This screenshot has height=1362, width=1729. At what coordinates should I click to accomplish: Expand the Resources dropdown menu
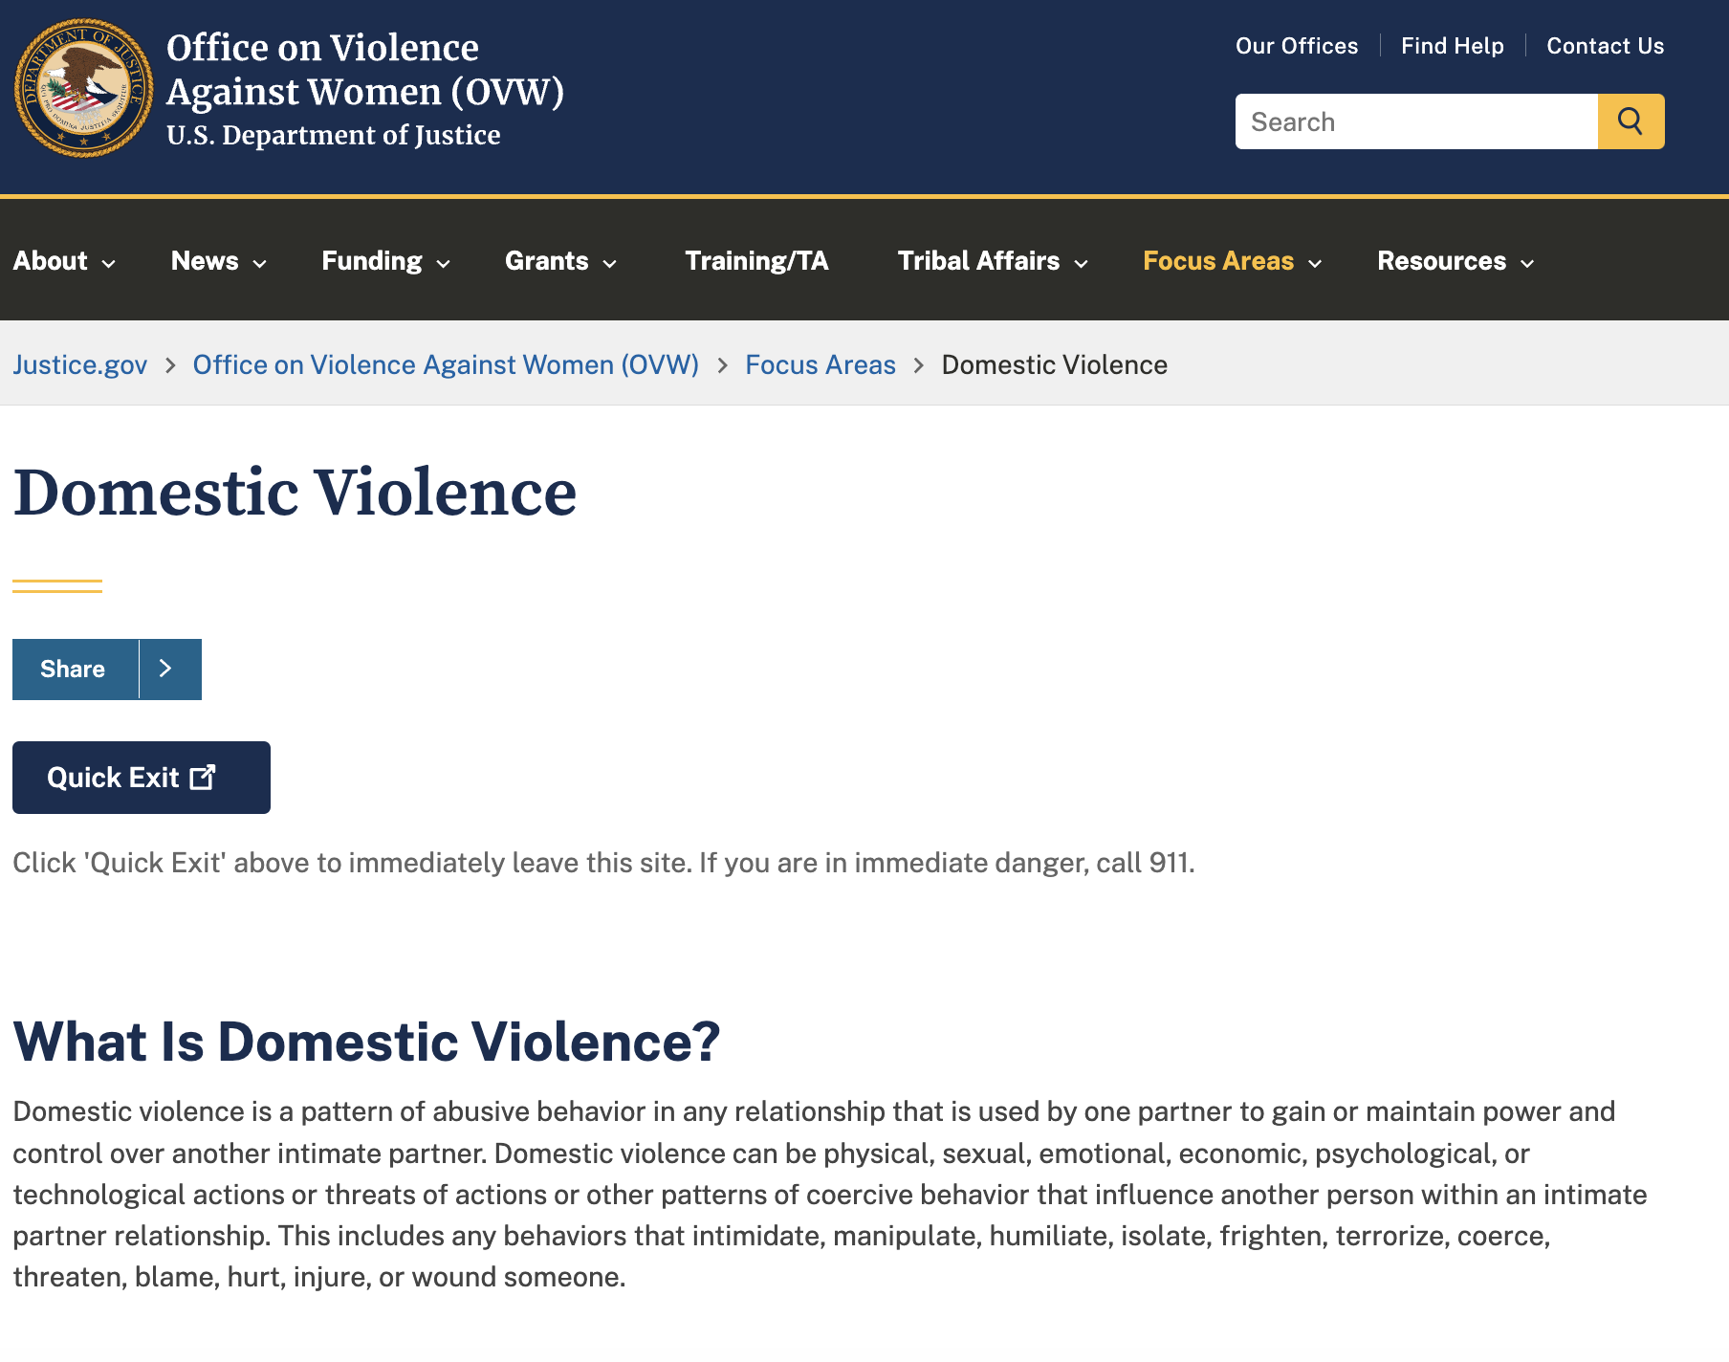1455,261
